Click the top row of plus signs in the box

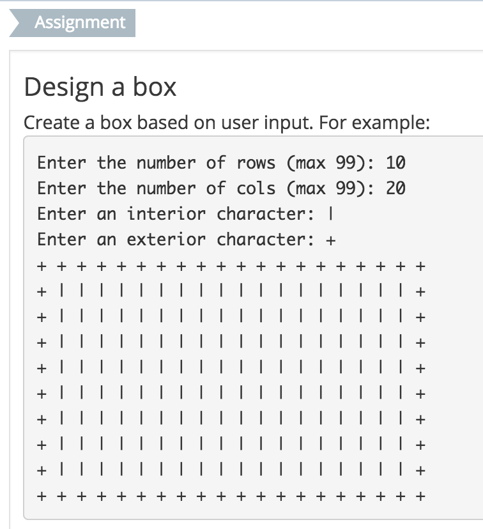pyautogui.click(x=231, y=266)
